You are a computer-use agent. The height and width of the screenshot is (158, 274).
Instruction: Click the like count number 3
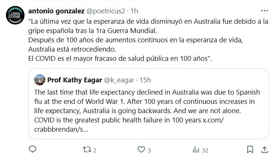click(149, 150)
